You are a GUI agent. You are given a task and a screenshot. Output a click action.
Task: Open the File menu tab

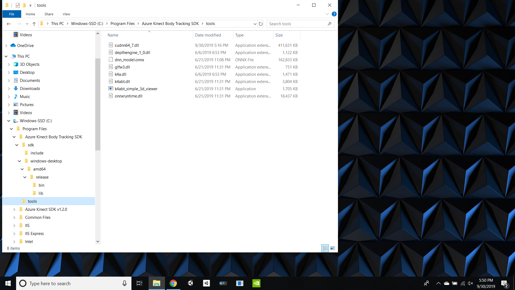pos(12,14)
